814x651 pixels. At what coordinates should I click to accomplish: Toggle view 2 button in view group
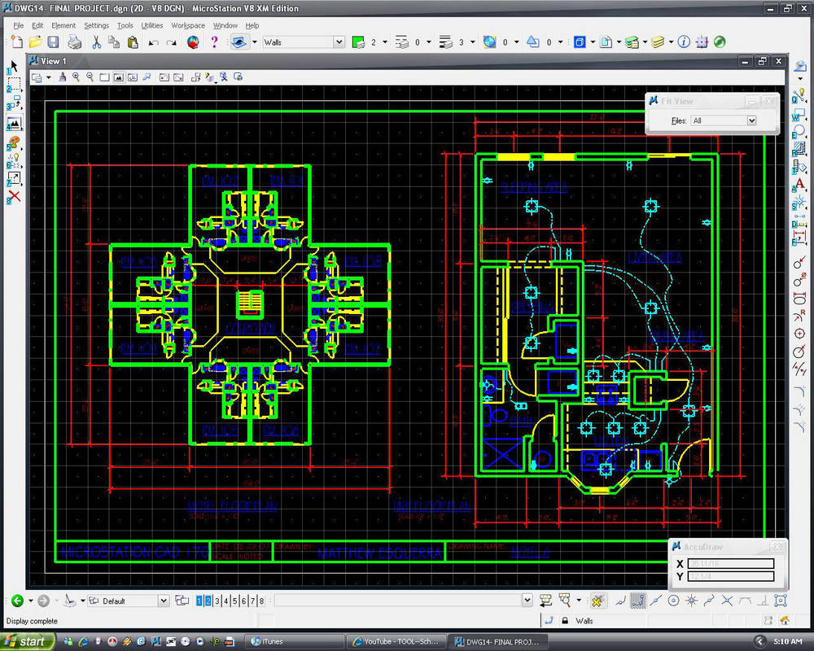(208, 601)
